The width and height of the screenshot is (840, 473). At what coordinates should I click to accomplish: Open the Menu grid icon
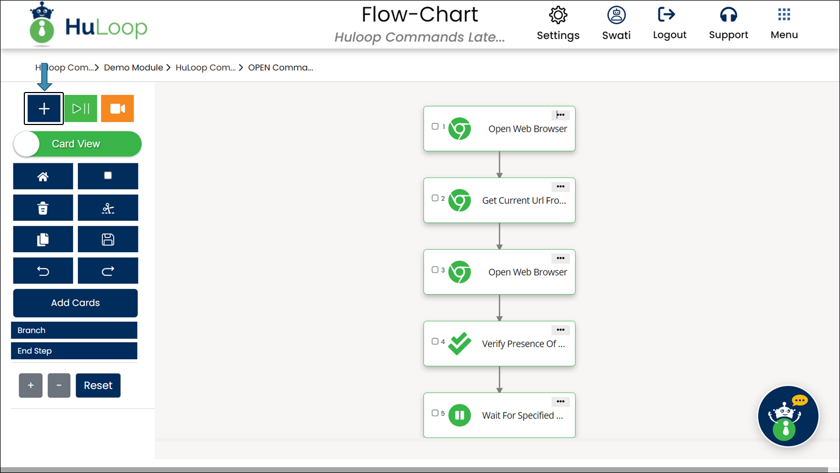tap(784, 15)
